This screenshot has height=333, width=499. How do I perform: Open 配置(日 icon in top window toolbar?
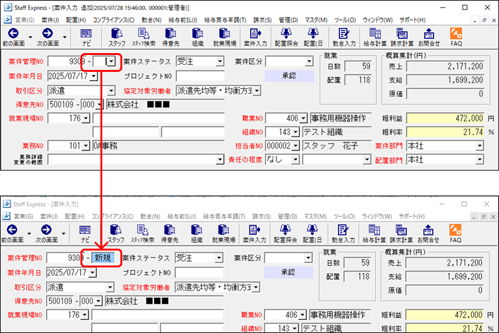click(313, 37)
